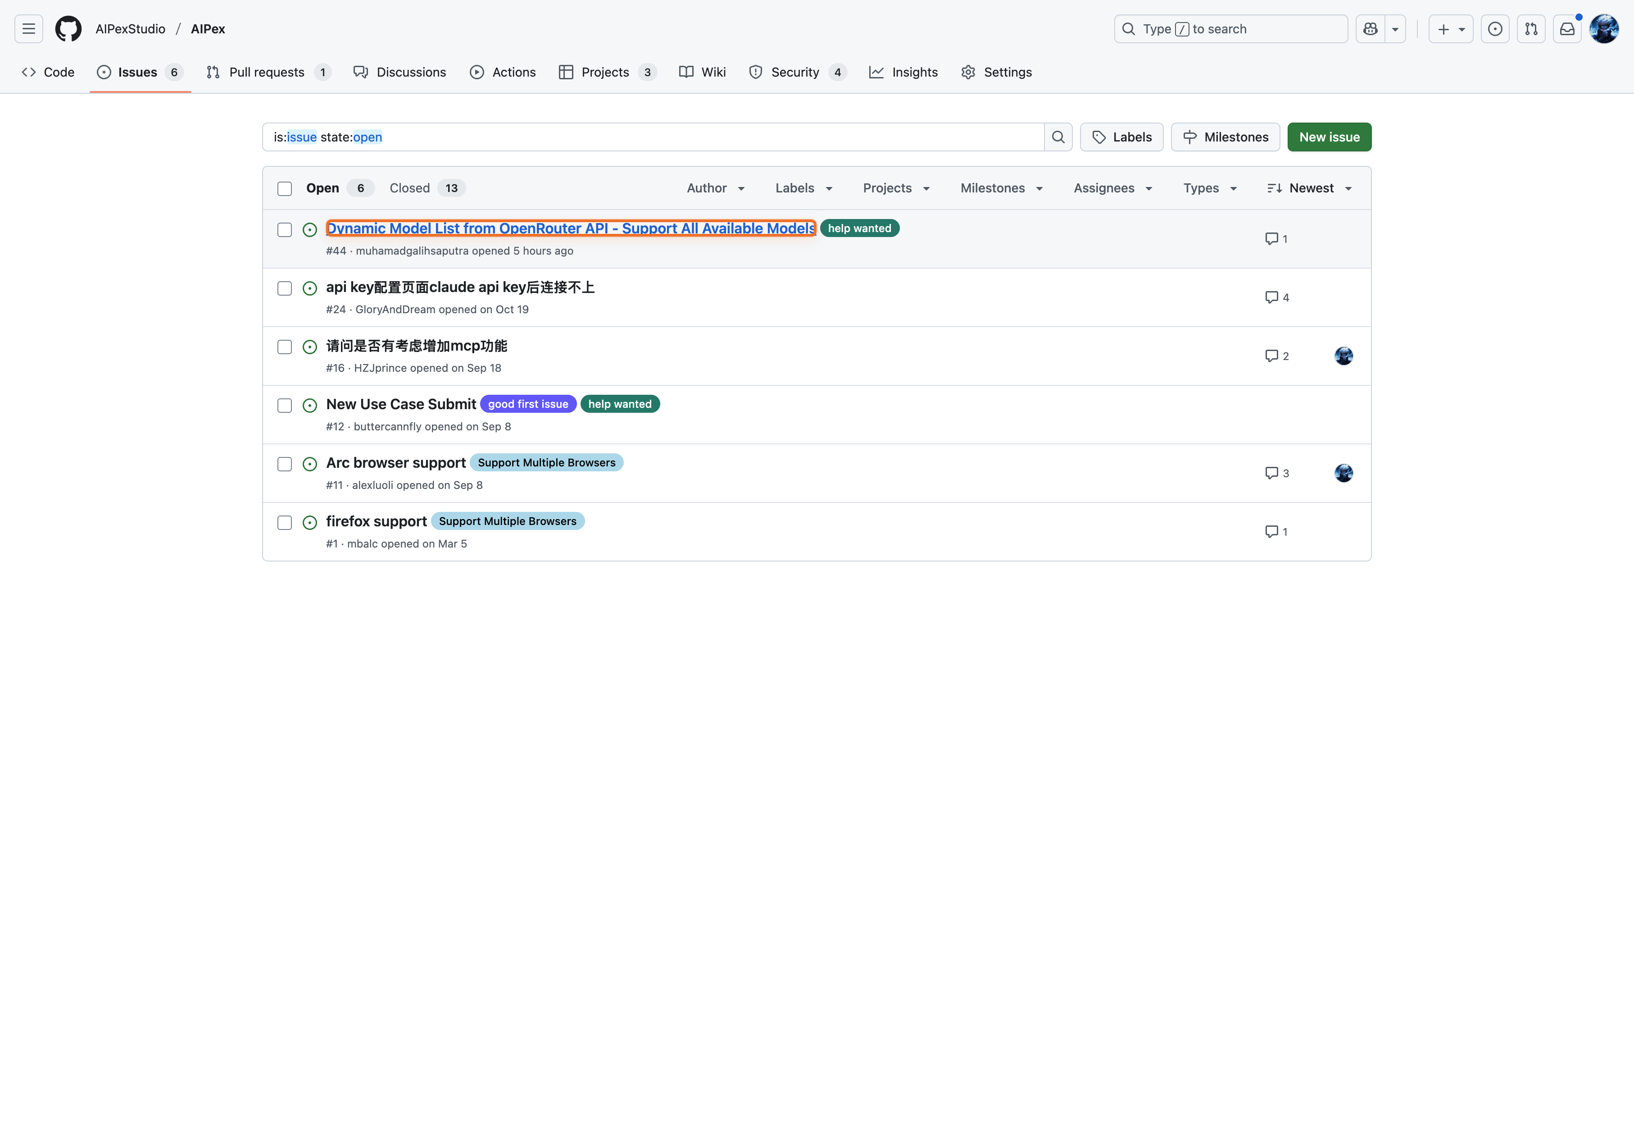
Task: Click the comment icon on the Arc browser issue
Action: [x=1272, y=472]
